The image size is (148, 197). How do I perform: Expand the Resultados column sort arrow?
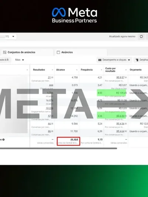click(x=53, y=70)
